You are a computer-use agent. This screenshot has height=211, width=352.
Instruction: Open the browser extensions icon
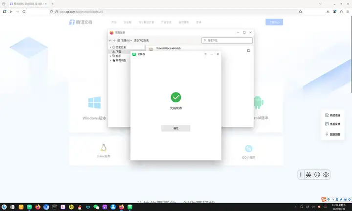click(341, 12)
